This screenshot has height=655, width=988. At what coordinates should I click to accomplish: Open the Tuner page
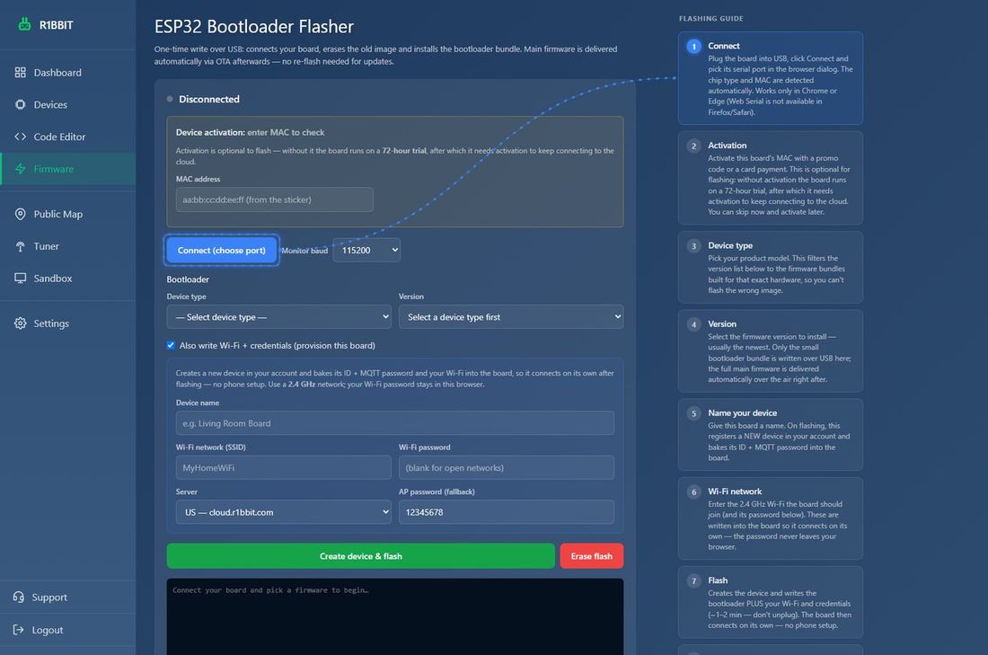(x=68, y=246)
